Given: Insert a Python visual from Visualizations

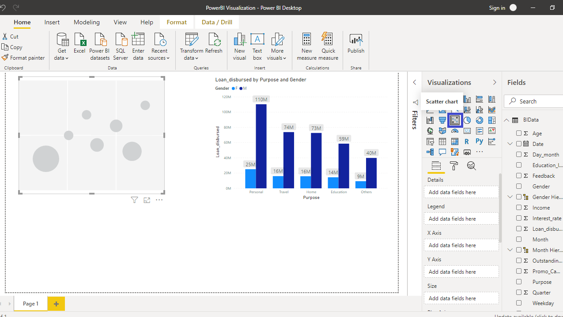Looking at the screenshot, I should pos(480,141).
